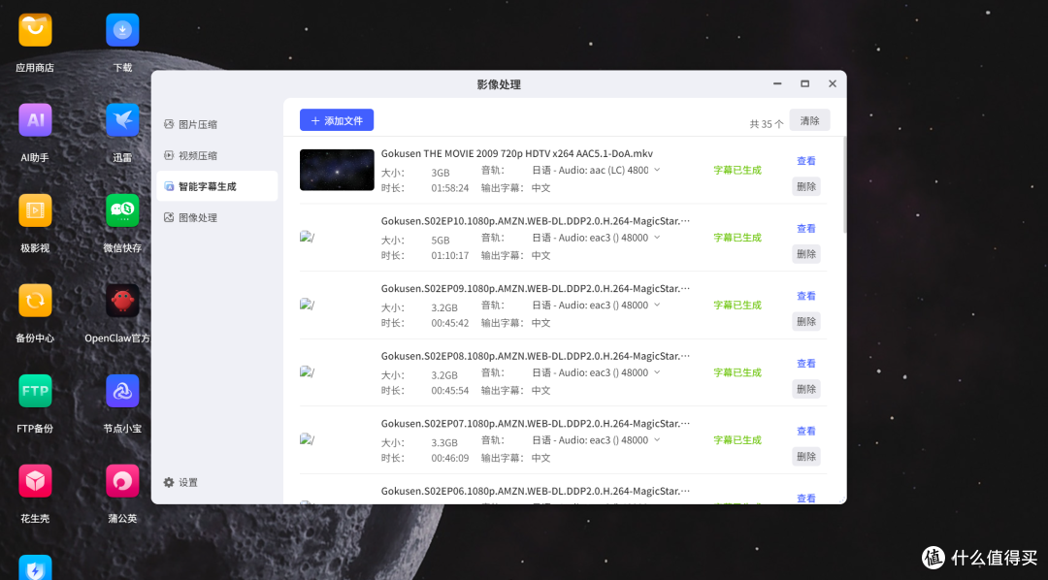Delete the S02EP08 entry
This screenshot has width=1048, height=580.
806,389
